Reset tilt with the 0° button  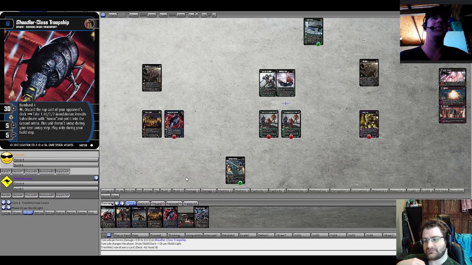pos(214,15)
